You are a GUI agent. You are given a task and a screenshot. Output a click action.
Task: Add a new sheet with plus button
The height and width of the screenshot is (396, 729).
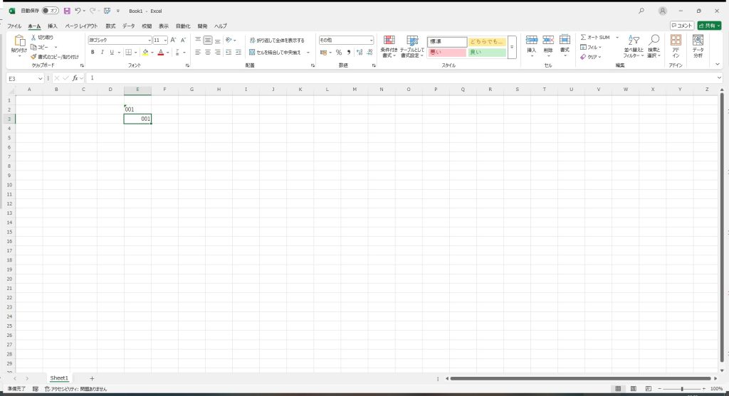pyautogui.click(x=92, y=378)
